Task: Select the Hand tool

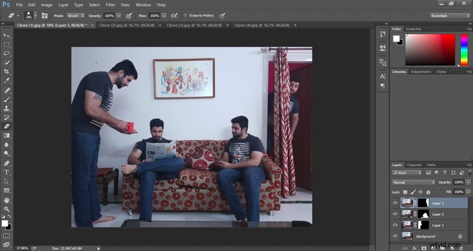Action: click(6, 200)
